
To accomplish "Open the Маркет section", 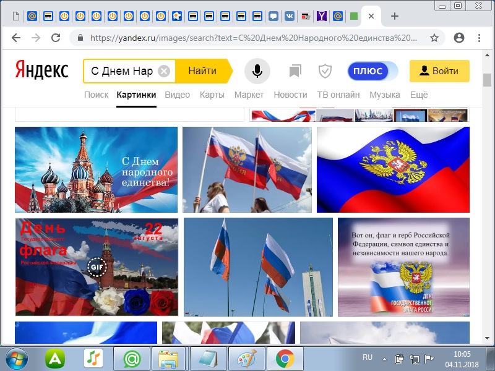I will pyautogui.click(x=249, y=95).
